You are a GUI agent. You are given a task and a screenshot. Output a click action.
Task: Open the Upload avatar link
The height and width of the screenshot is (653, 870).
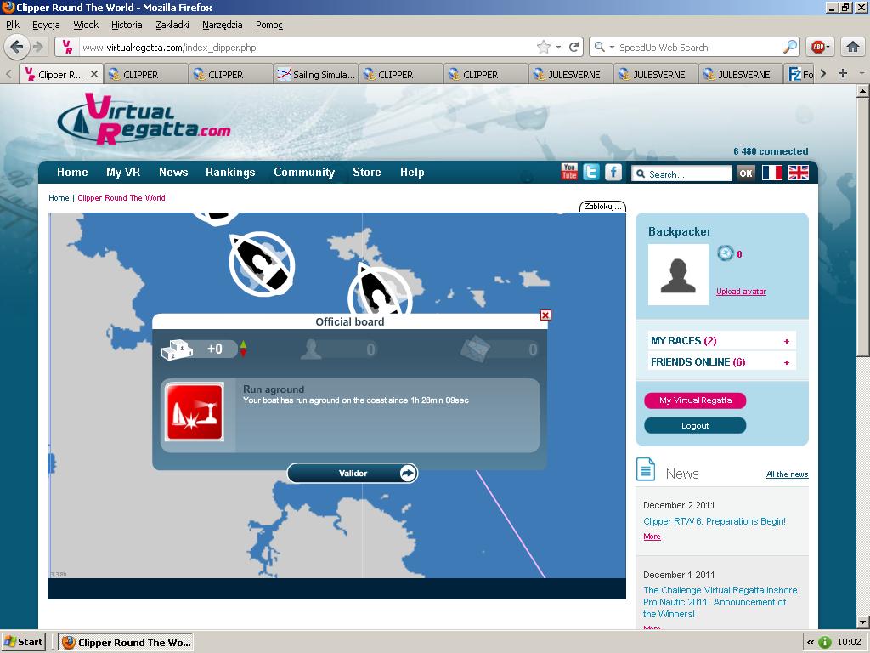click(741, 292)
